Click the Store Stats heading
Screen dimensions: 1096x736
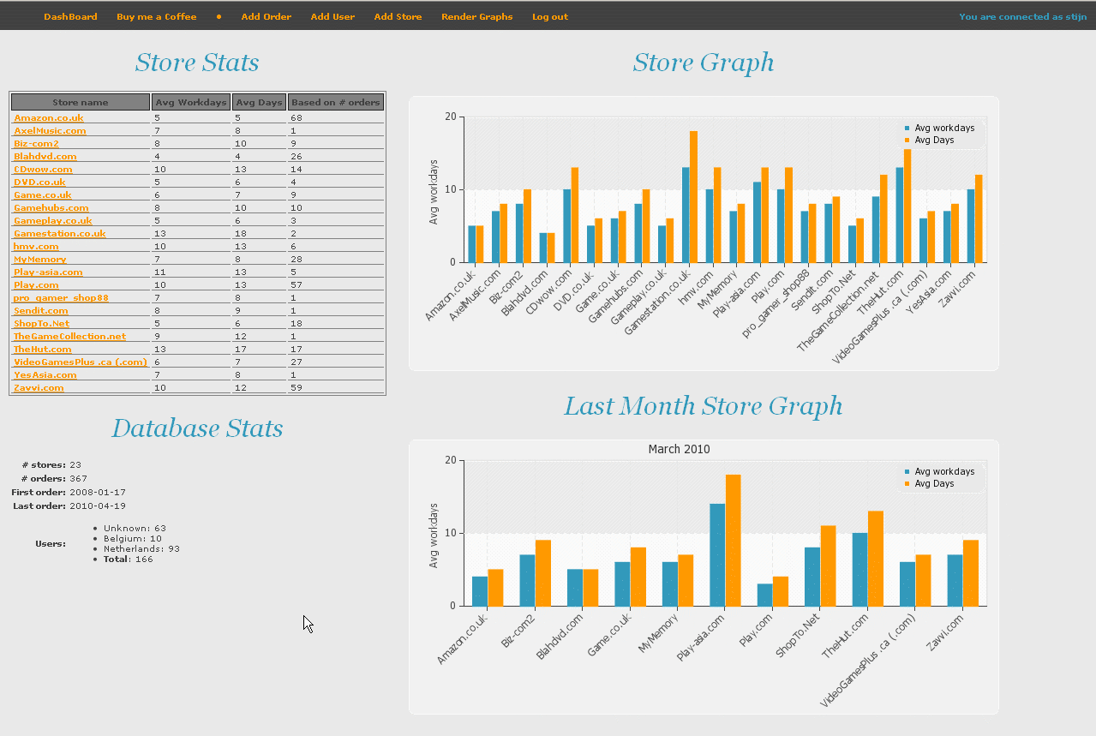pos(197,63)
